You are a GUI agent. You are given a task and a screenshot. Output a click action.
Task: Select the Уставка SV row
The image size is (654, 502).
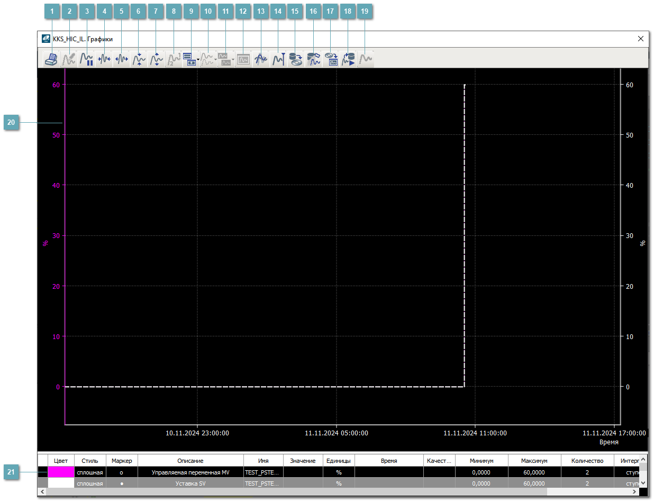(190, 483)
